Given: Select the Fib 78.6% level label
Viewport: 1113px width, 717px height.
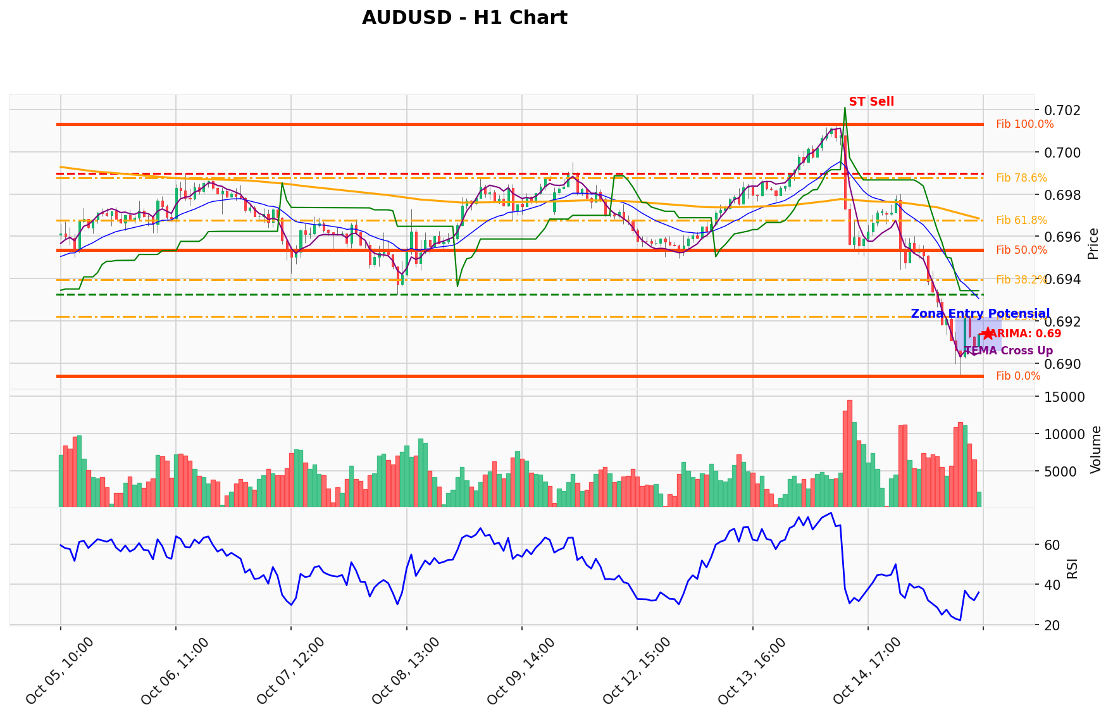Looking at the screenshot, I should [1021, 178].
